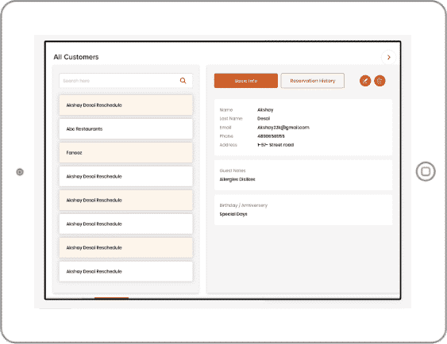Click the Street road address value
The image size is (447, 344).
(x=276, y=145)
